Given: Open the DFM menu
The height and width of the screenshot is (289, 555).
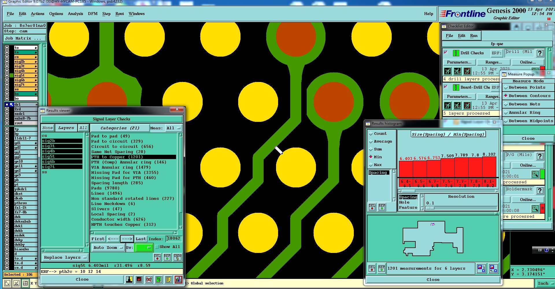Looking at the screenshot, I should [93, 14].
